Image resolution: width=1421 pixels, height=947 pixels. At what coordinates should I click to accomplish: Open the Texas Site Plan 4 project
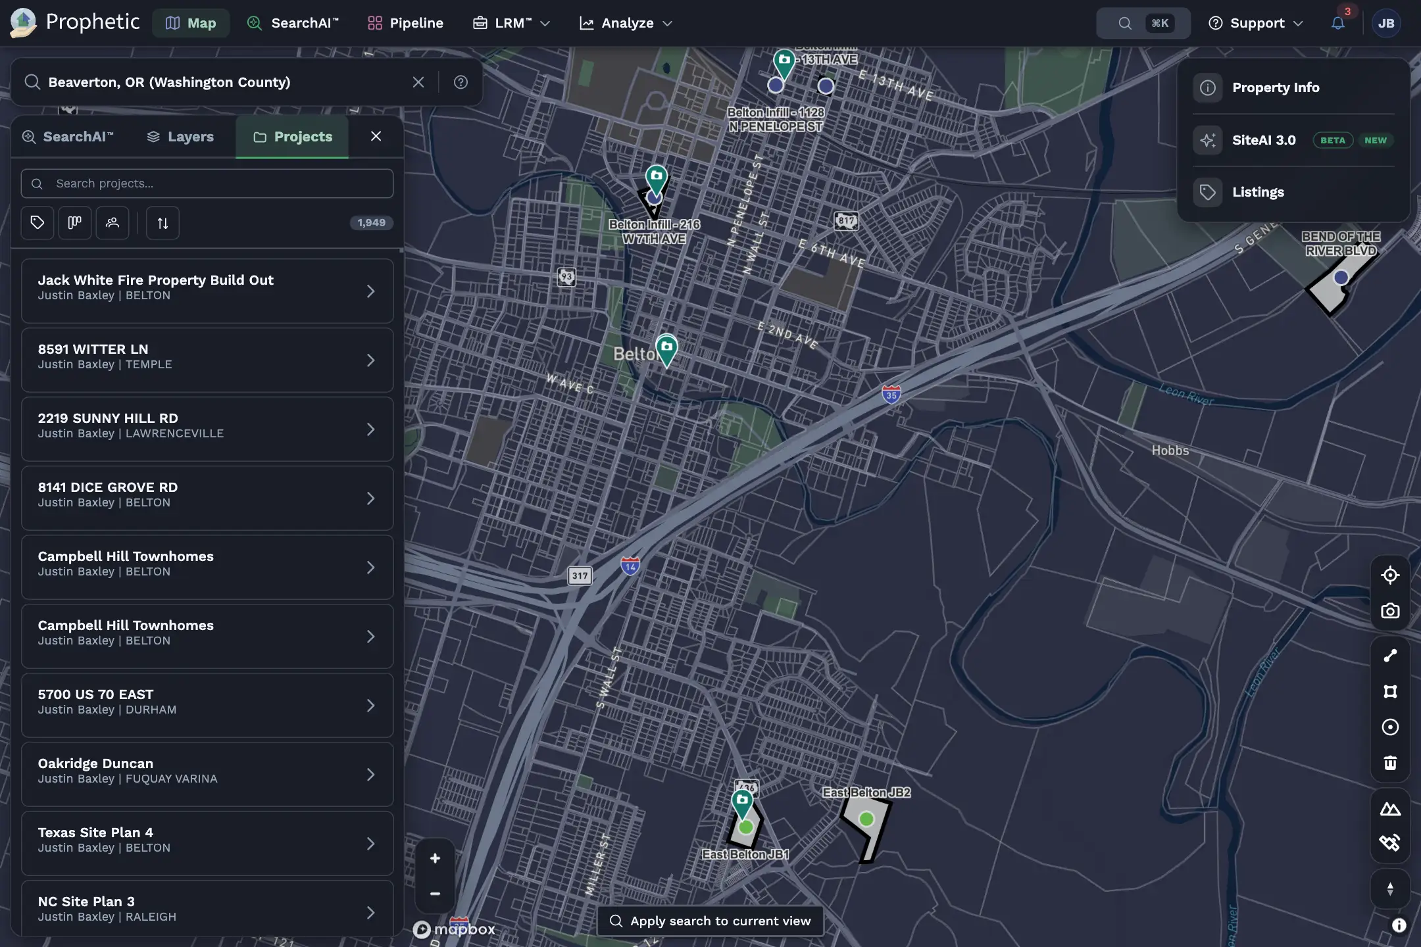pos(207,843)
